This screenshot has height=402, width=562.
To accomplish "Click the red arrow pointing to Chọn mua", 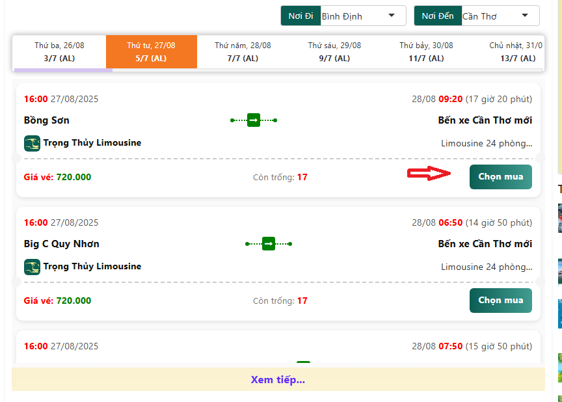I will (429, 173).
